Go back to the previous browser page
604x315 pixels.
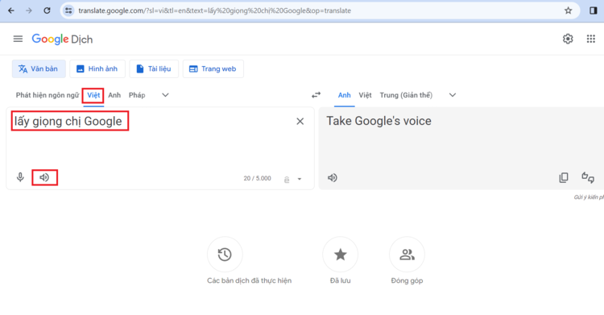(11, 10)
